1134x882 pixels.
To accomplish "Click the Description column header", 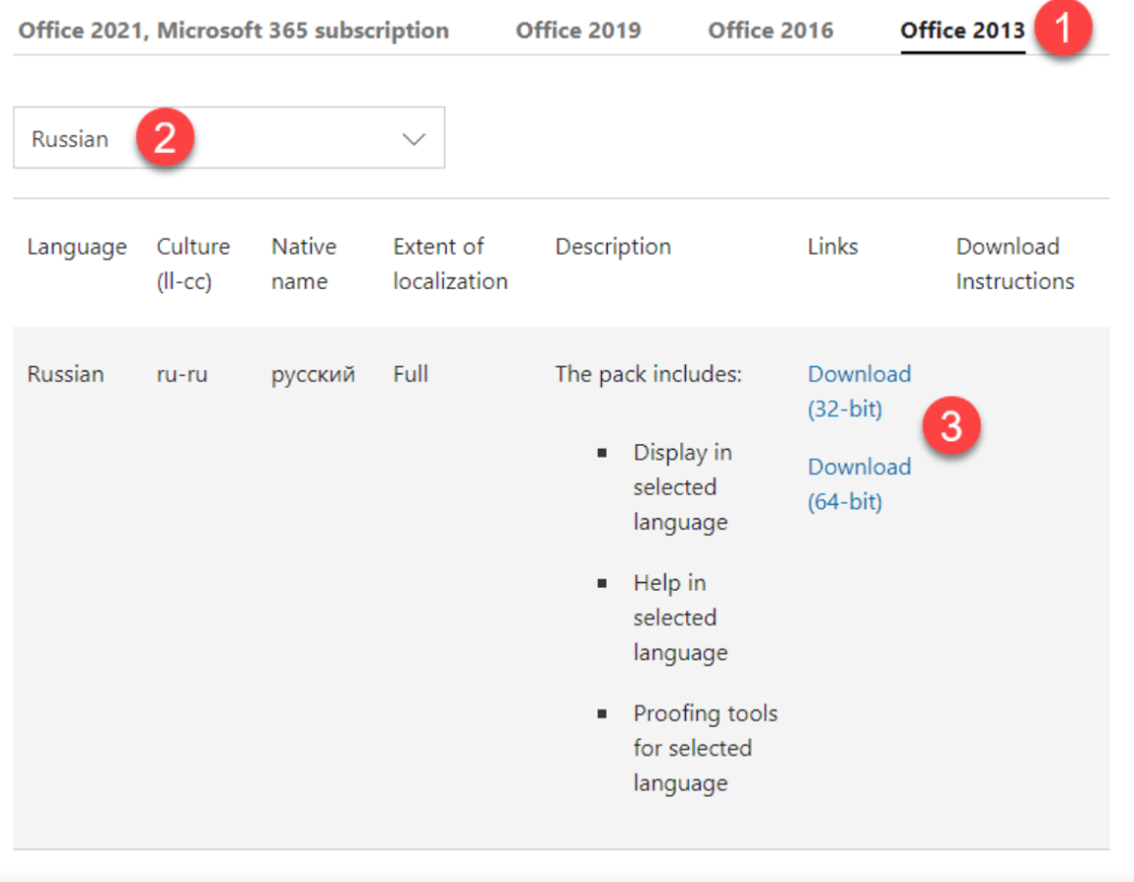I will (613, 247).
